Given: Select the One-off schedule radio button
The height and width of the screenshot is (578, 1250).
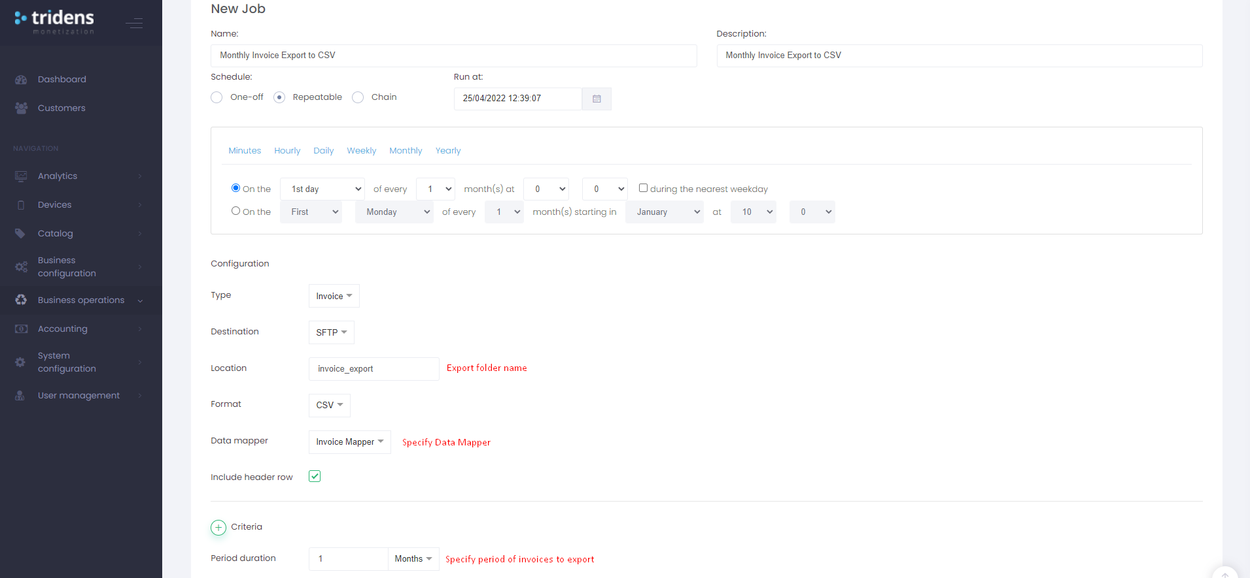Looking at the screenshot, I should pos(217,97).
